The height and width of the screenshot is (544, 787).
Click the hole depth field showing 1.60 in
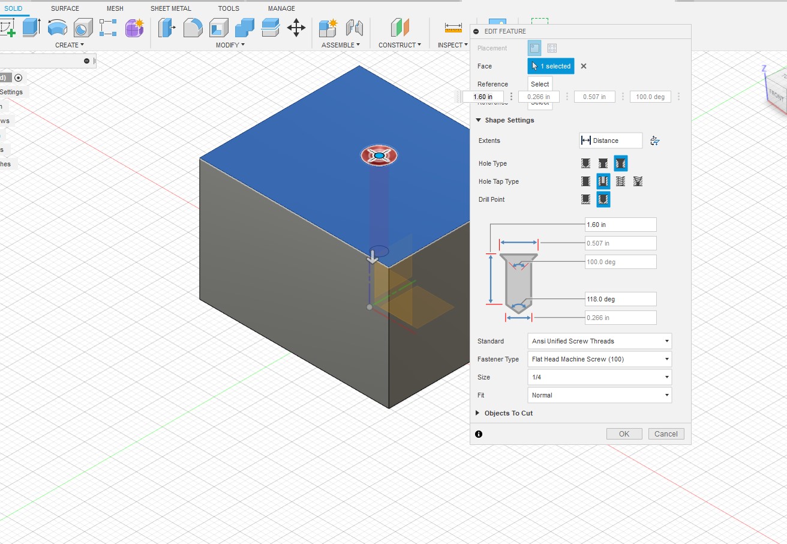tap(621, 225)
